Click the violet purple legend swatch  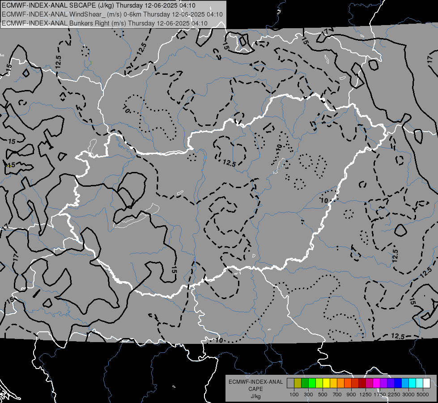click(x=383, y=383)
